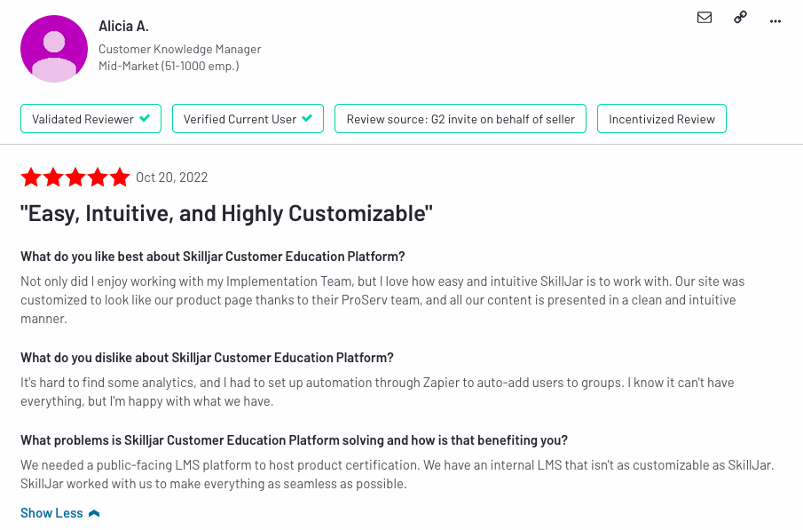
Task: Click the Verified Current User checkmark
Action: (x=307, y=118)
